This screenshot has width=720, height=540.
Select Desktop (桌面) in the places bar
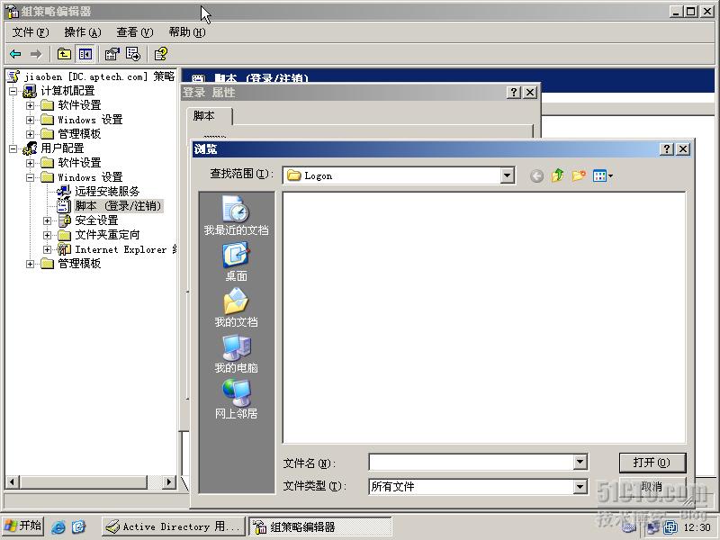point(236,262)
